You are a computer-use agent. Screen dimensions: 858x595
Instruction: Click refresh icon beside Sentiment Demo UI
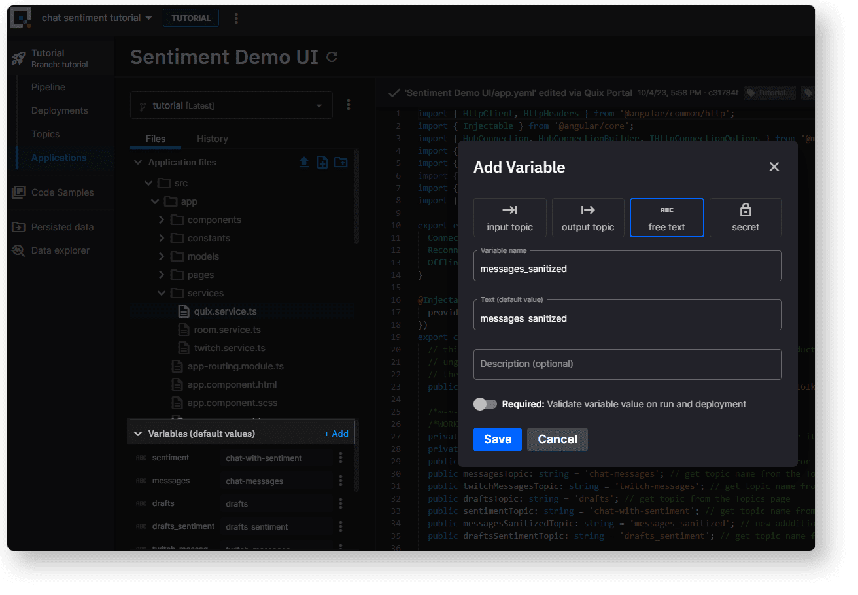click(332, 57)
